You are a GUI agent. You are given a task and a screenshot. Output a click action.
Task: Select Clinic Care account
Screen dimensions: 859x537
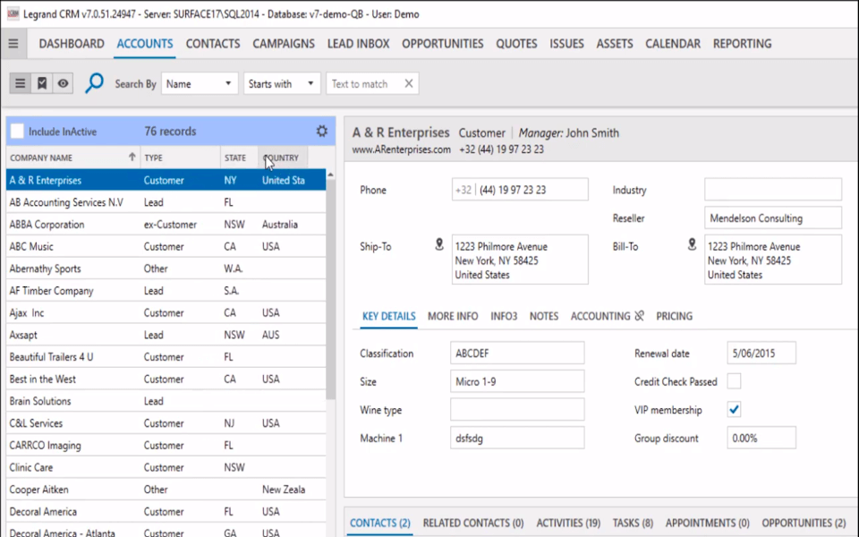(x=166, y=467)
